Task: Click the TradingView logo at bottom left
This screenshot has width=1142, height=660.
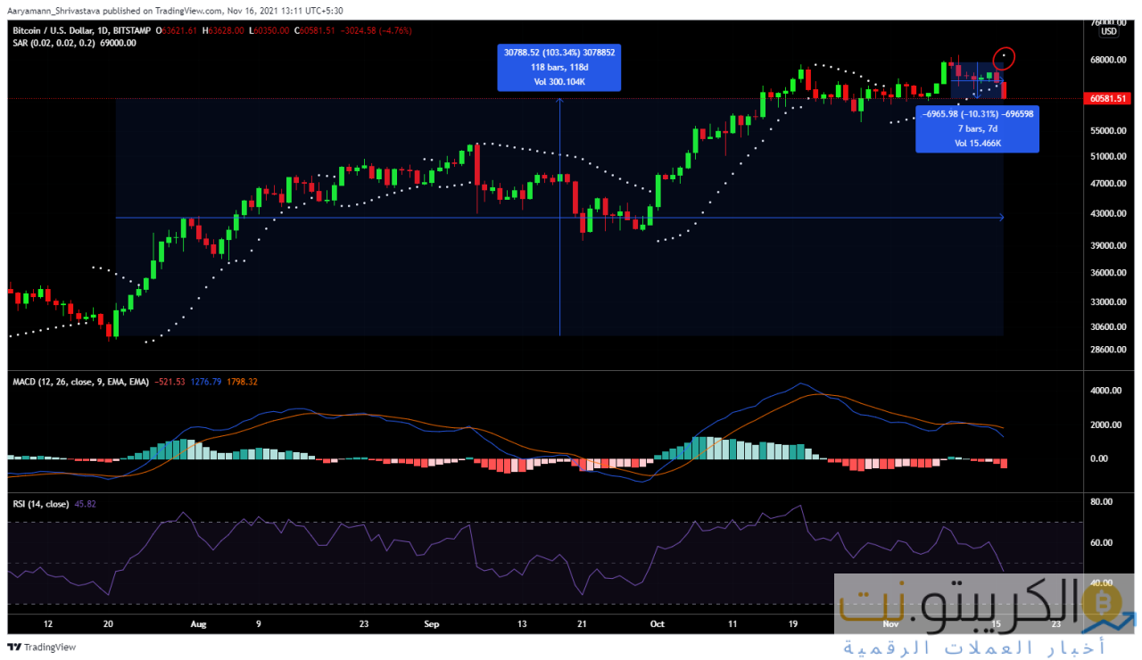Action: (x=42, y=647)
